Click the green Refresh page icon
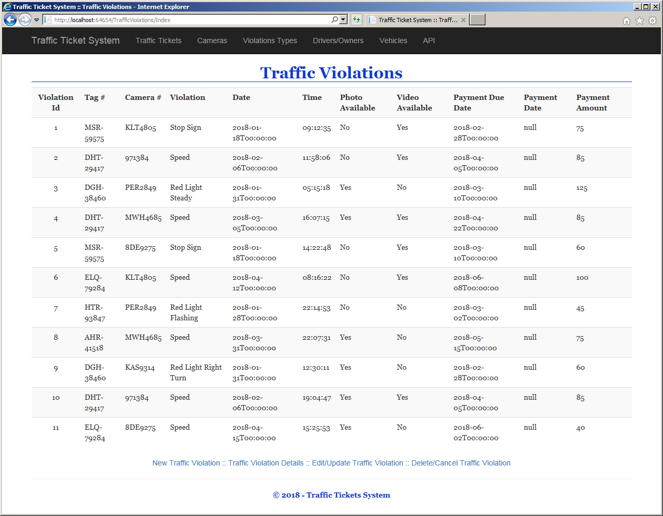The height and width of the screenshot is (516, 663). (x=357, y=19)
